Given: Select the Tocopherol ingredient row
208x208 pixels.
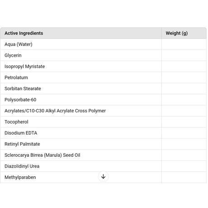Looking at the screenshot, I should point(103,122).
